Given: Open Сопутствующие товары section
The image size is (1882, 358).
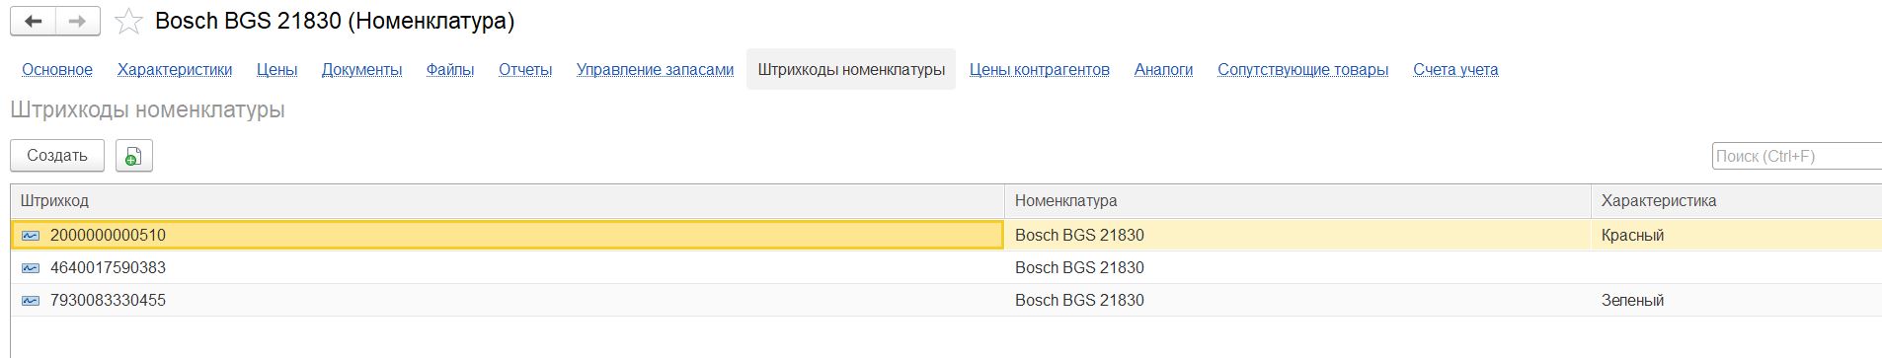Looking at the screenshot, I should point(1302,70).
